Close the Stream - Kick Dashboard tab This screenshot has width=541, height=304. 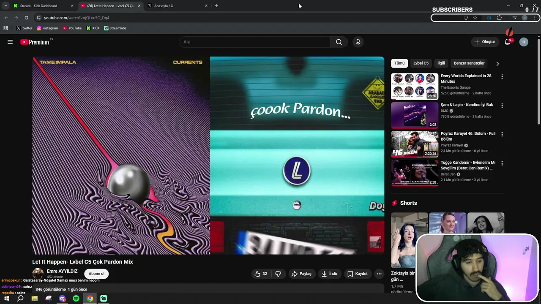click(72, 6)
